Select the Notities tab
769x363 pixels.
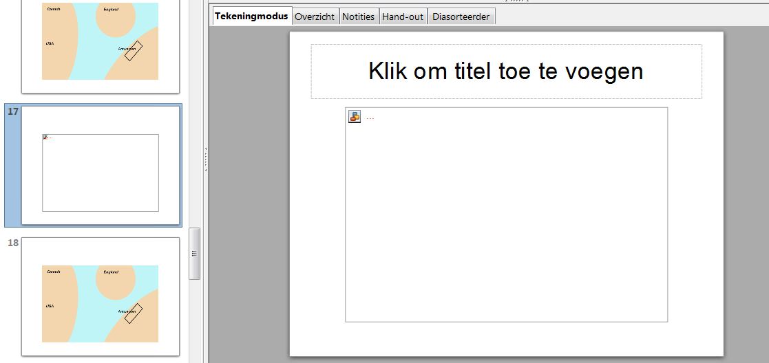pos(358,16)
